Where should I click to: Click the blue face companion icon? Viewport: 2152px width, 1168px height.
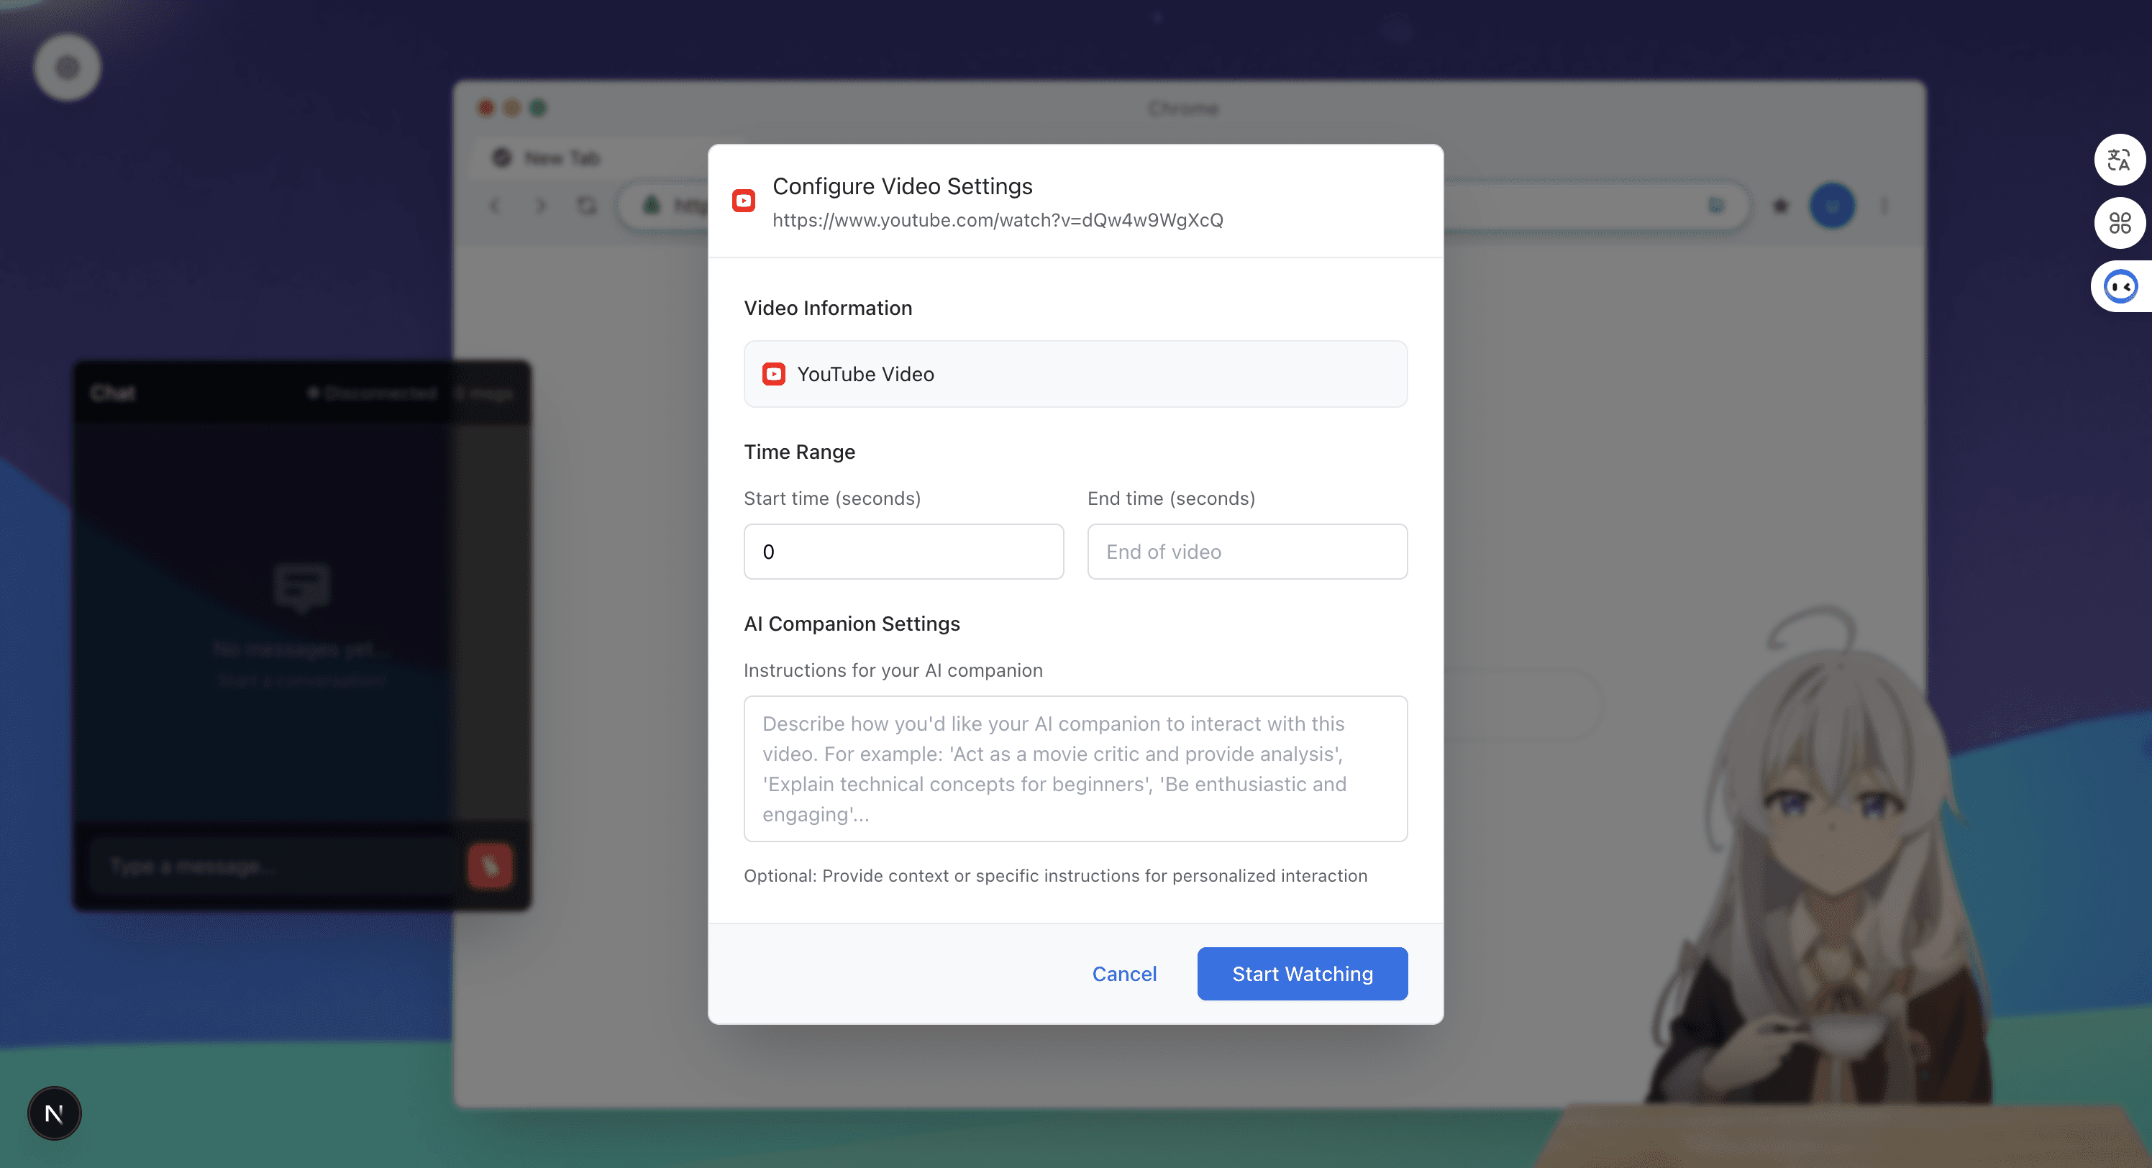click(x=2120, y=286)
